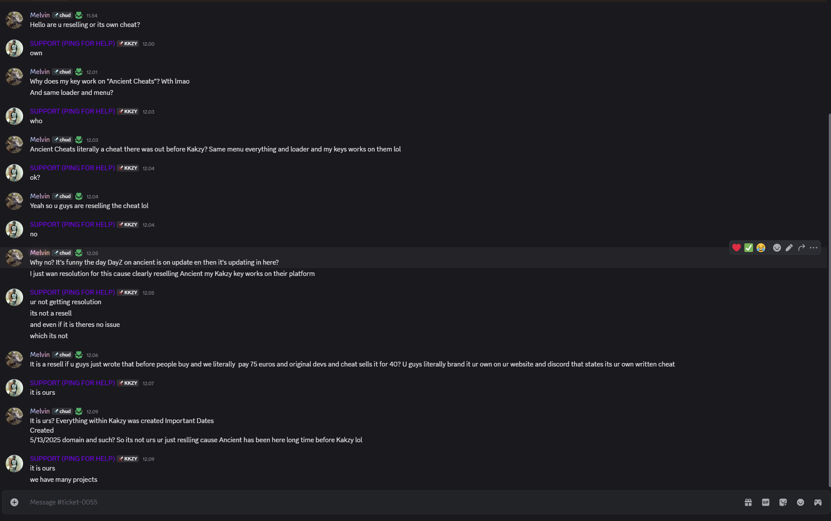
Task: Open the add reaction emoji picker
Action: click(x=777, y=248)
